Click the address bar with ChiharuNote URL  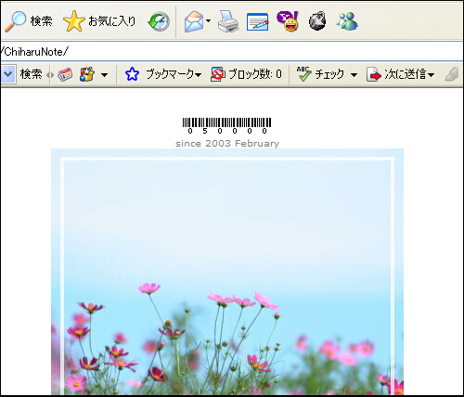point(232,52)
